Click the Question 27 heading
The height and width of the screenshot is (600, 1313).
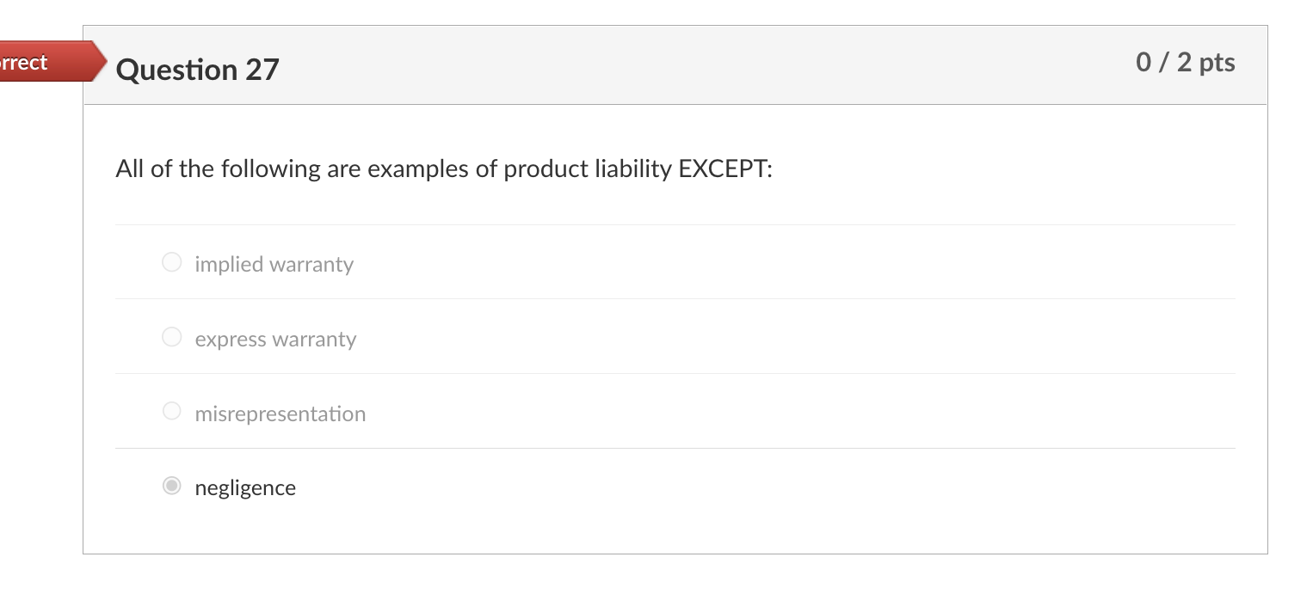(197, 70)
